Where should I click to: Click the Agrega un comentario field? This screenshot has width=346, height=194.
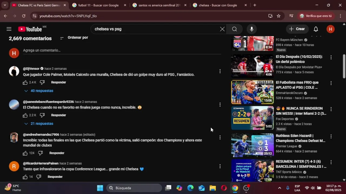pos(122,51)
